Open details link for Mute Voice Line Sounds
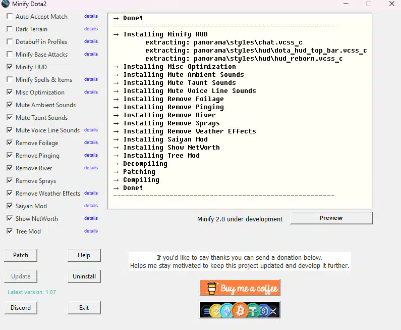Screen dimensions: 401x330 pyautogui.click(x=91, y=130)
